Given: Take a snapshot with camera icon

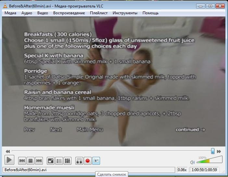Looking at the screenshot, I should click(96, 161).
